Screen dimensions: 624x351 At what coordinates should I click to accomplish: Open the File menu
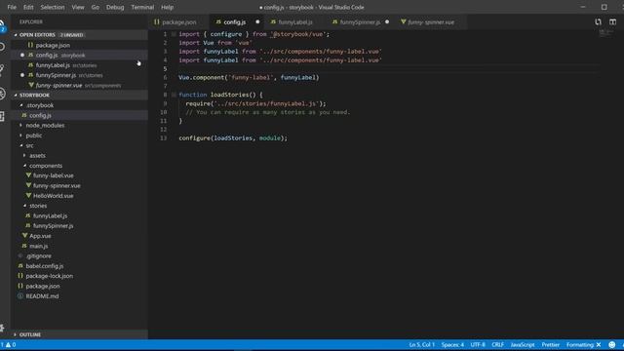point(12,7)
